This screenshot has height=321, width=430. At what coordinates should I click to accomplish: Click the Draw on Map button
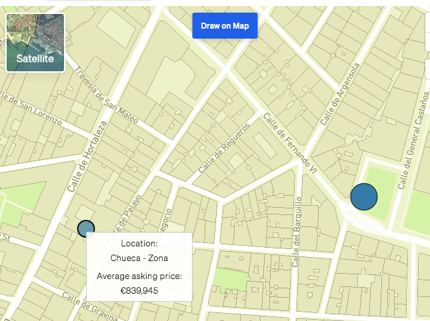pos(225,26)
